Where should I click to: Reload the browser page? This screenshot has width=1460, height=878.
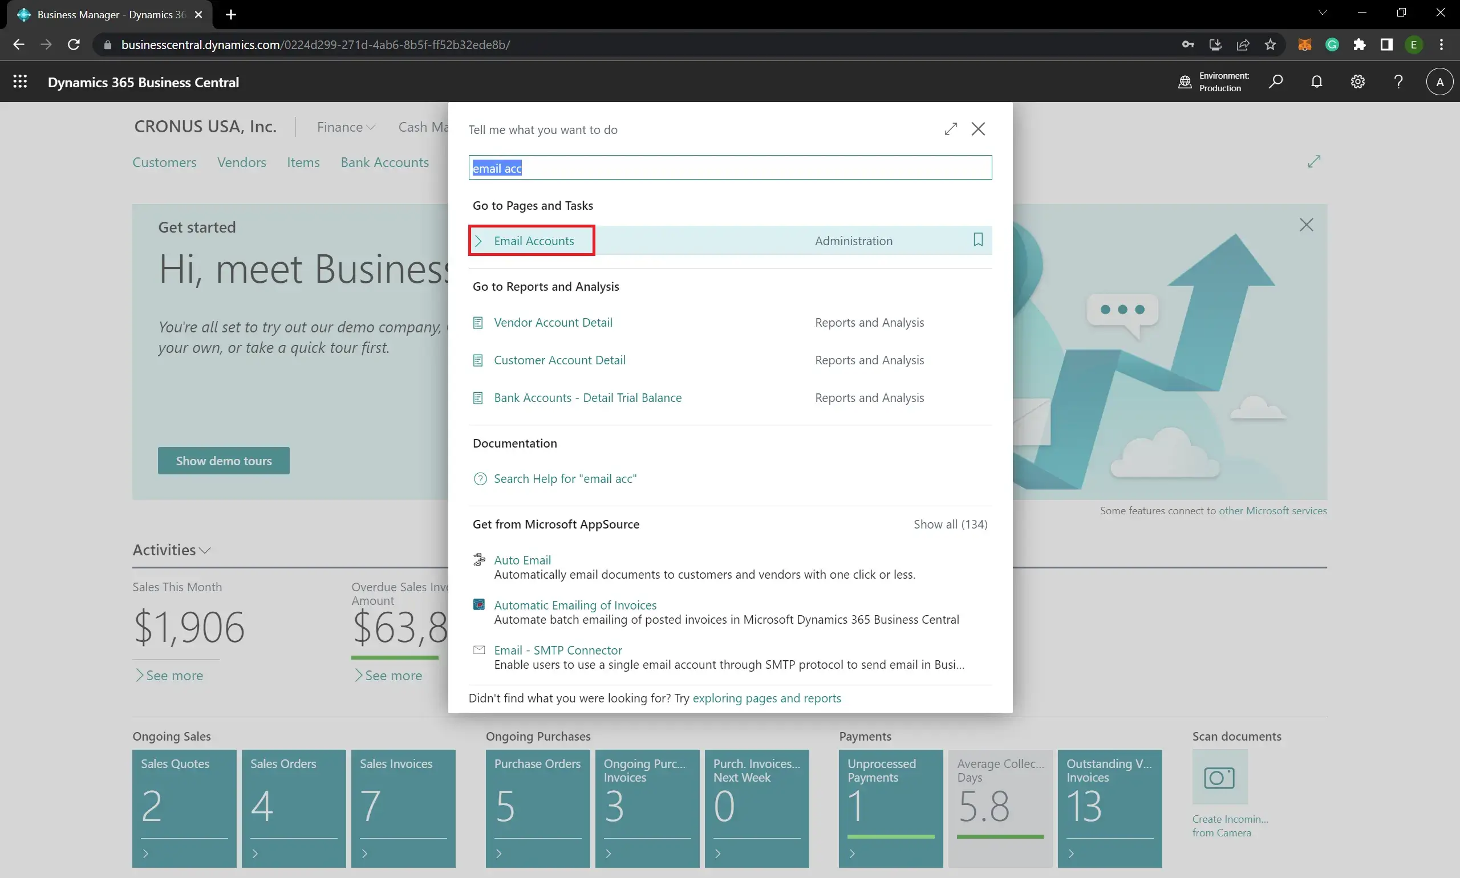tap(74, 44)
